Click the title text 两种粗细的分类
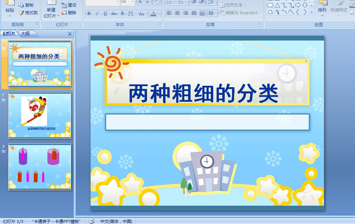Image resolution: width=355 pixels, height=224 pixels. pos(203,93)
